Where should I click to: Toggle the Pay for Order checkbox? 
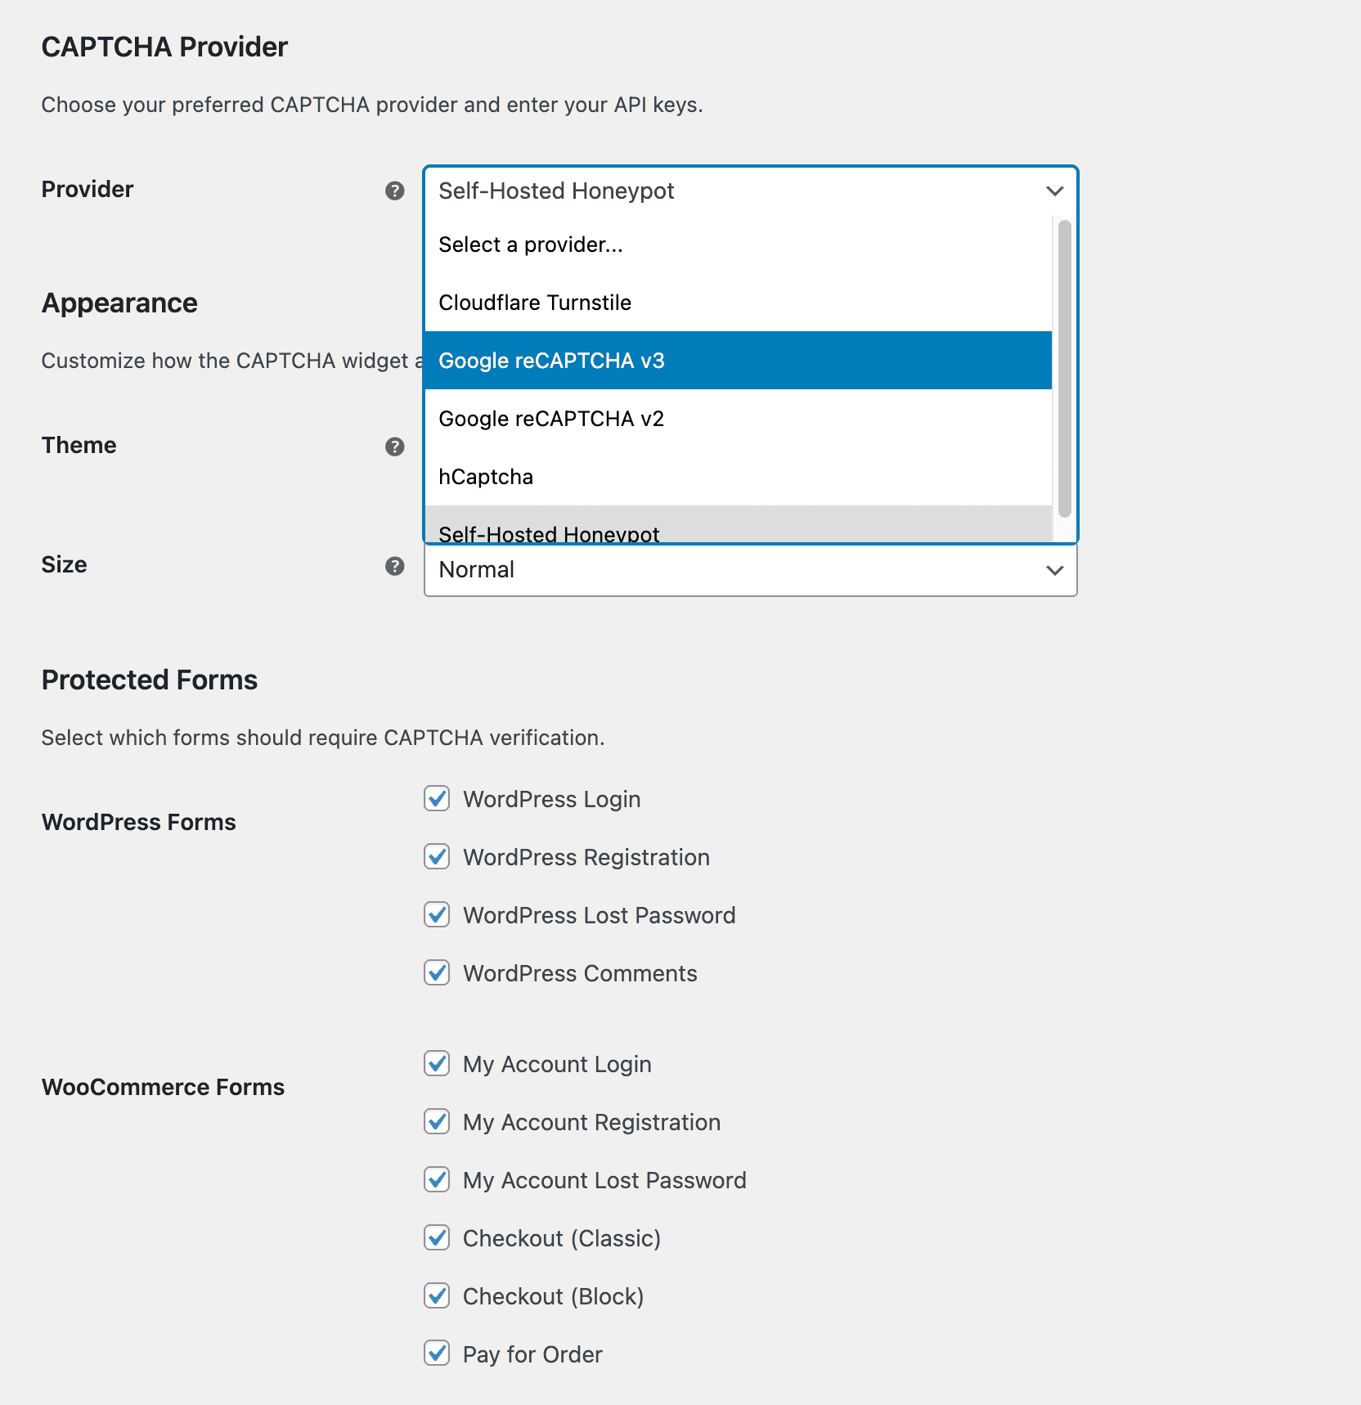[437, 1353]
